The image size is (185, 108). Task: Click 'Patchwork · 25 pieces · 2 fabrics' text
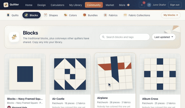[x=159, y=103]
